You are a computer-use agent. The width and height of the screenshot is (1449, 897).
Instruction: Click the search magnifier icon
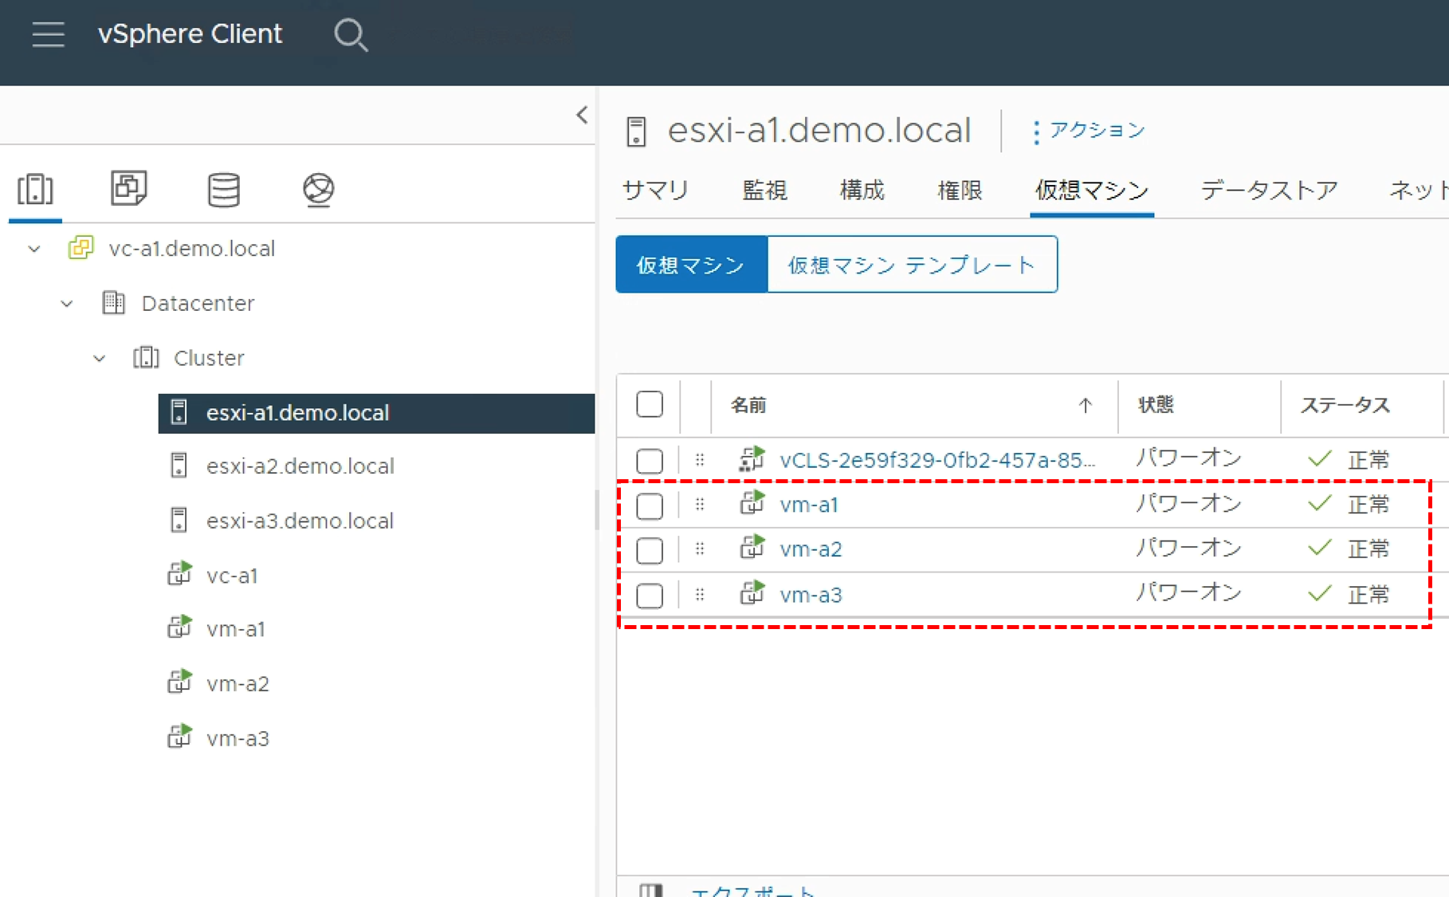click(x=350, y=34)
